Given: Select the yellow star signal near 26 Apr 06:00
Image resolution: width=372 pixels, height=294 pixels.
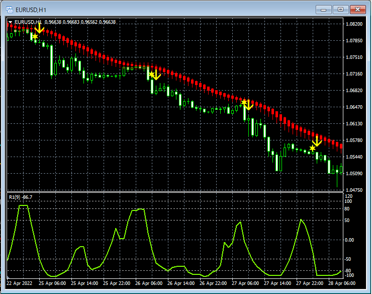Looking at the screenshot, I should (151, 75).
